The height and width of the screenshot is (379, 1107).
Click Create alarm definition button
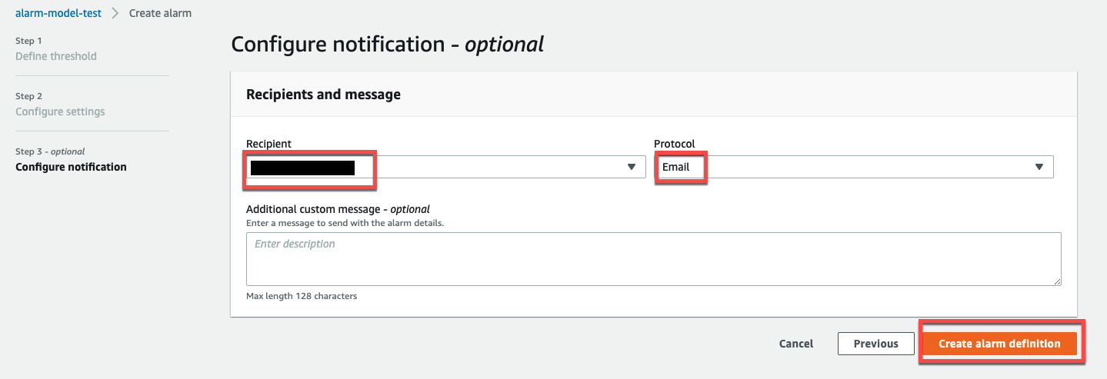point(999,344)
